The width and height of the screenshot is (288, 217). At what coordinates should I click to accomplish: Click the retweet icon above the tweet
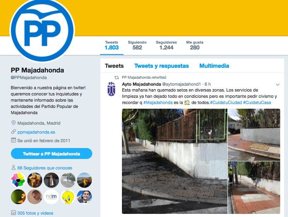click(x=116, y=78)
